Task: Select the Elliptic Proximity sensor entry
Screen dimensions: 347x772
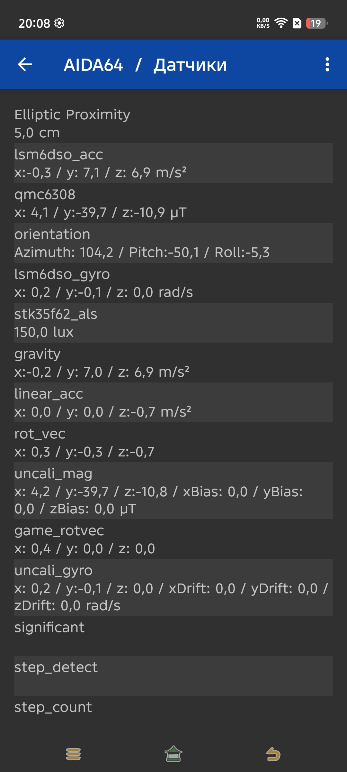Action: point(173,124)
